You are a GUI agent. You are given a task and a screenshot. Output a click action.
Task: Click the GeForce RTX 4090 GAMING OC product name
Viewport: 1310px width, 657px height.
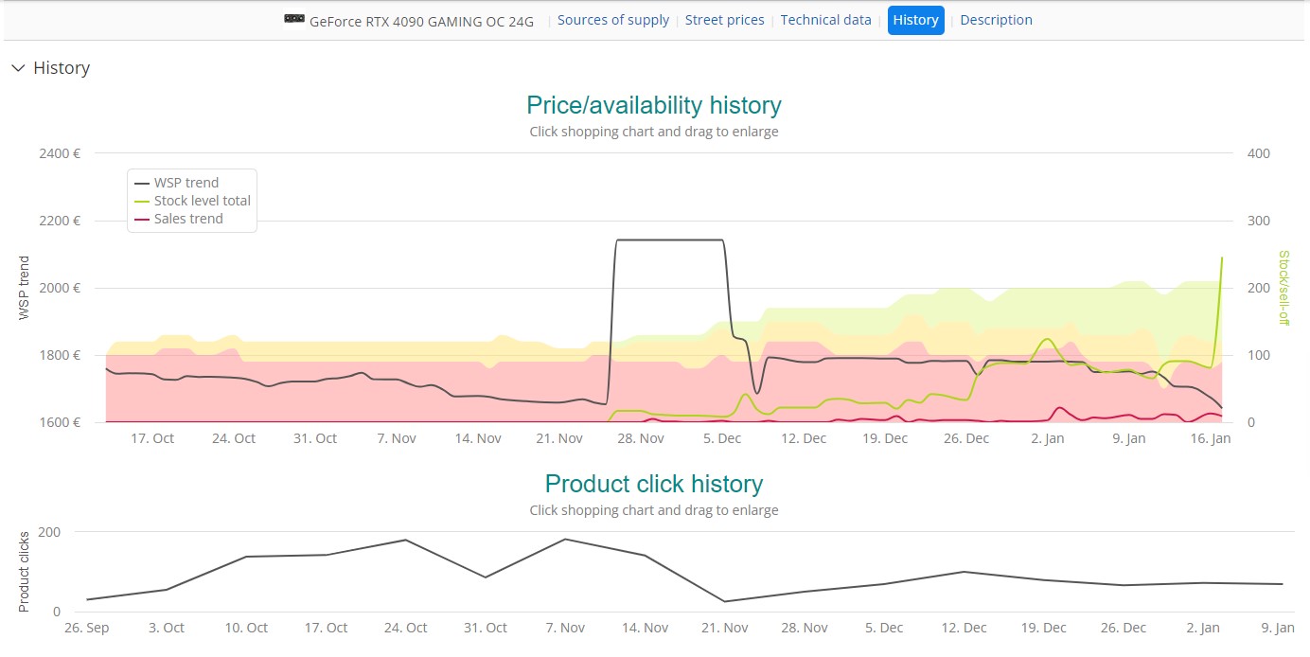pyautogui.click(x=421, y=21)
